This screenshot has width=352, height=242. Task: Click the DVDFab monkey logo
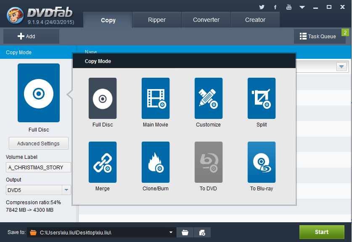coord(15,15)
